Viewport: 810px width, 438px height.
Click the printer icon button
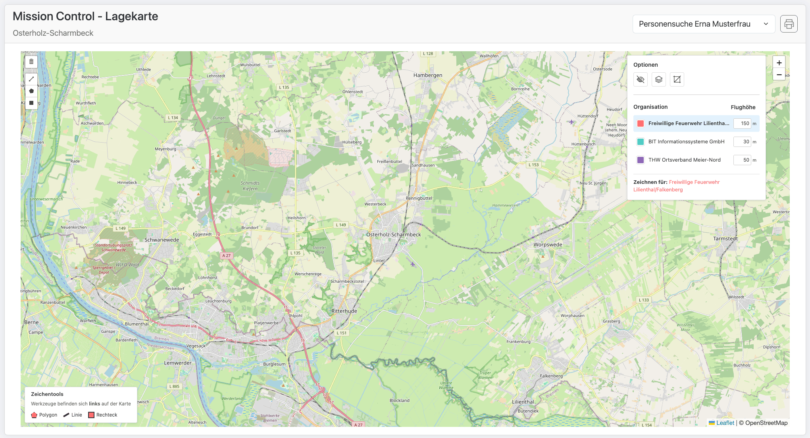(x=789, y=24)
